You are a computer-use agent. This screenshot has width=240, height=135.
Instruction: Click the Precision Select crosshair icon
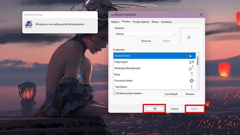(192, 81)
